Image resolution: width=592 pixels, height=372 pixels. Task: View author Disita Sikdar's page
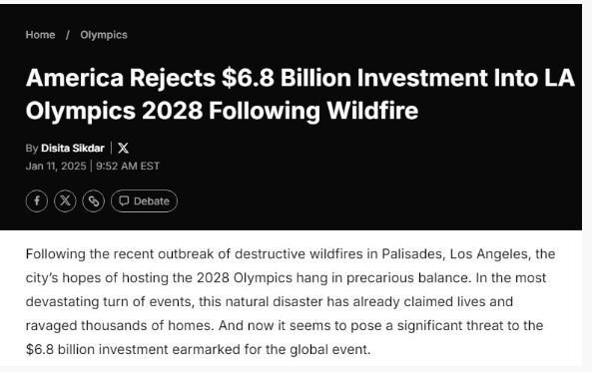point(73,148)
